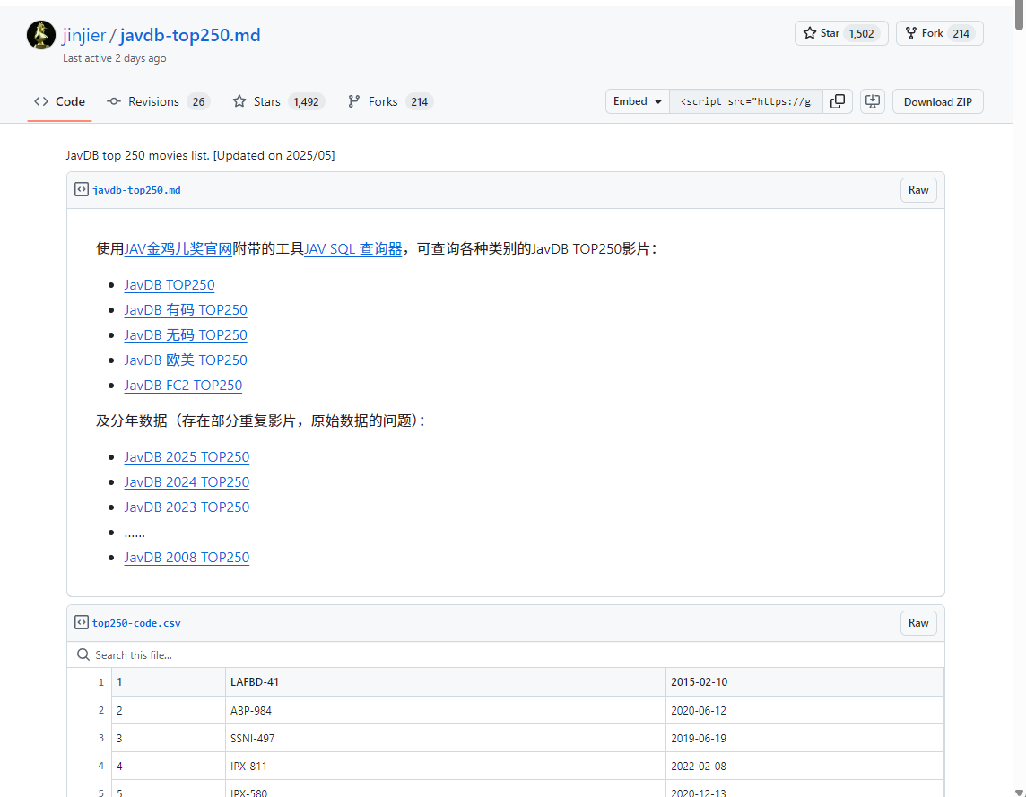The image size is (1026, 797).
Task: Click the 2015-02-10 date cell
Action: pos(804,682)
